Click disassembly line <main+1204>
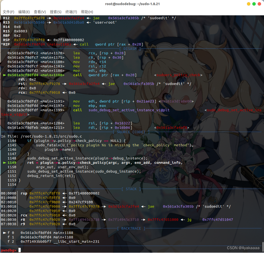The height and width of the screenshot is (253, 264). 70,123
